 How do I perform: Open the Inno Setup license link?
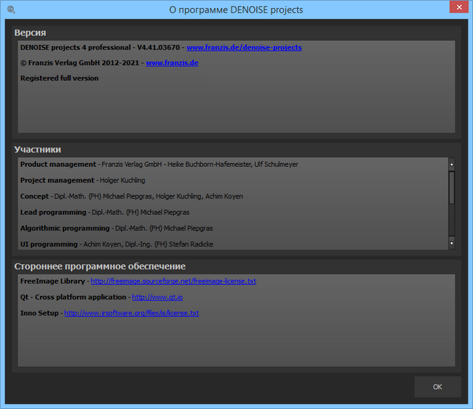[x=132, y=313]
